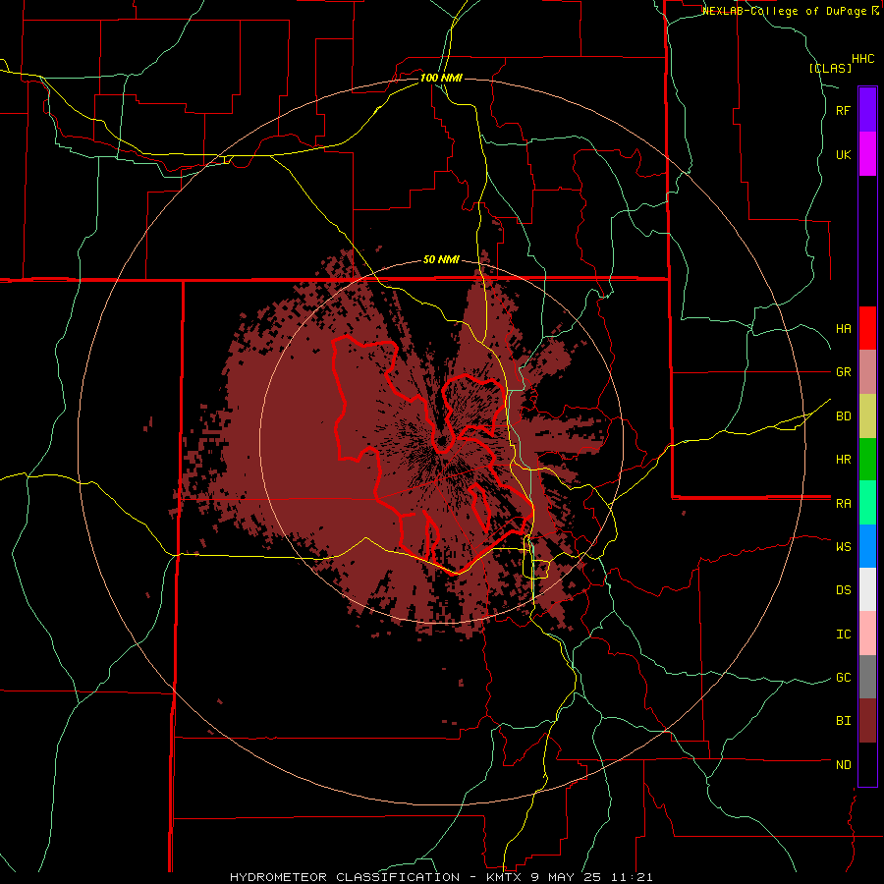Click the RF purple legend swatch
Image resolution: width=884 pixels, height=884 pixels.
867,110
